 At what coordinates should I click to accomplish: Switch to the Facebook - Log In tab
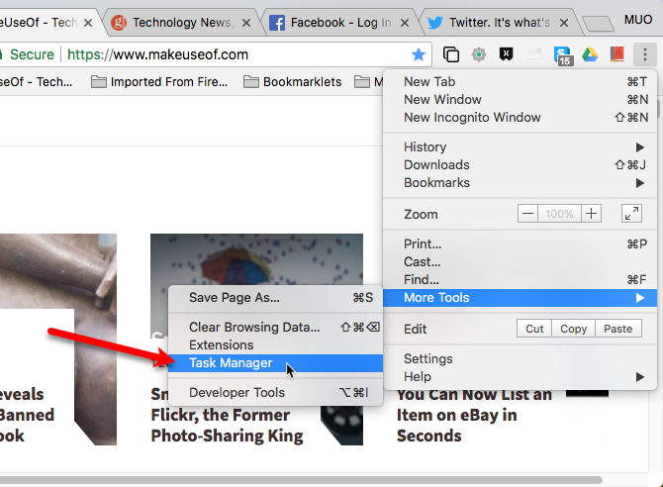point(340,23)
